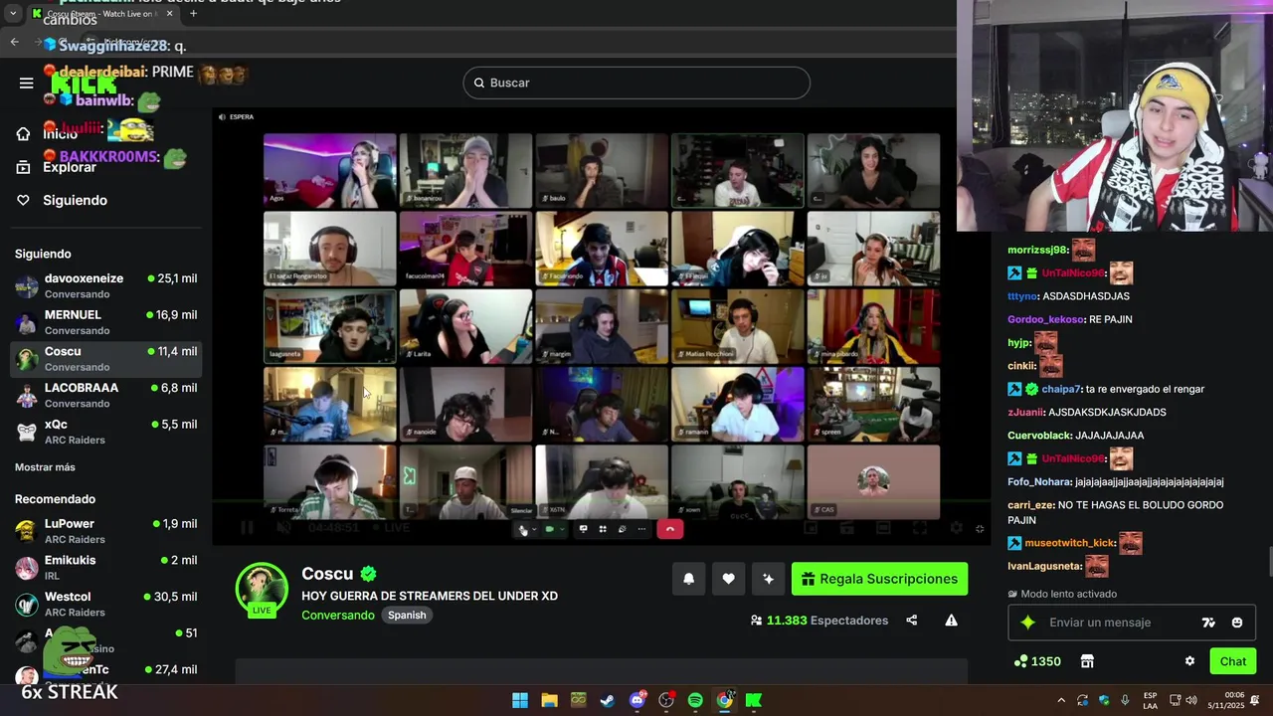Viewport: 1273px width, 716px height.
Task: Open the emoji picker in chat
Action: (1237, 623)
